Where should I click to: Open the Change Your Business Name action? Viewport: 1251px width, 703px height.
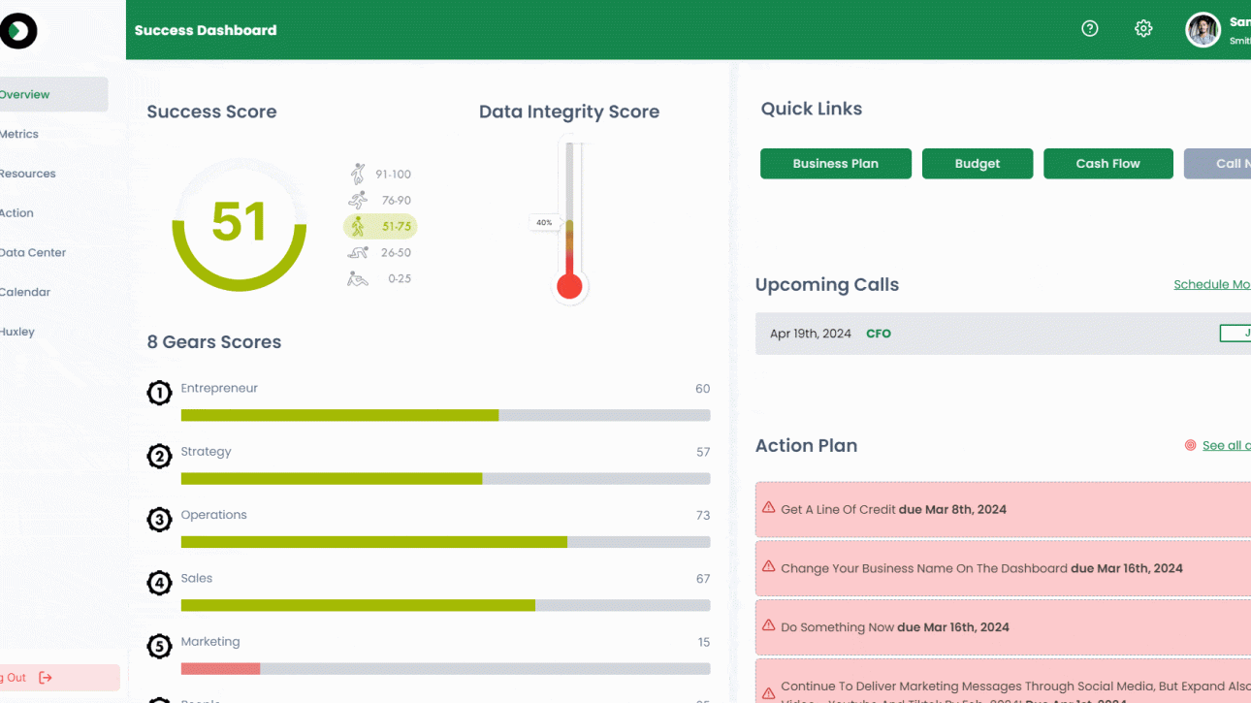tap(1003, 568)
